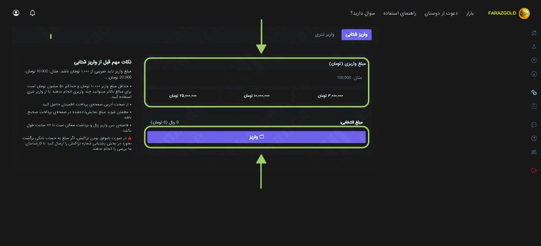This screenshot has width=541, height=246.
Task: Choose the 25,000,000 تومان preset amount
Action: [183, 96]
